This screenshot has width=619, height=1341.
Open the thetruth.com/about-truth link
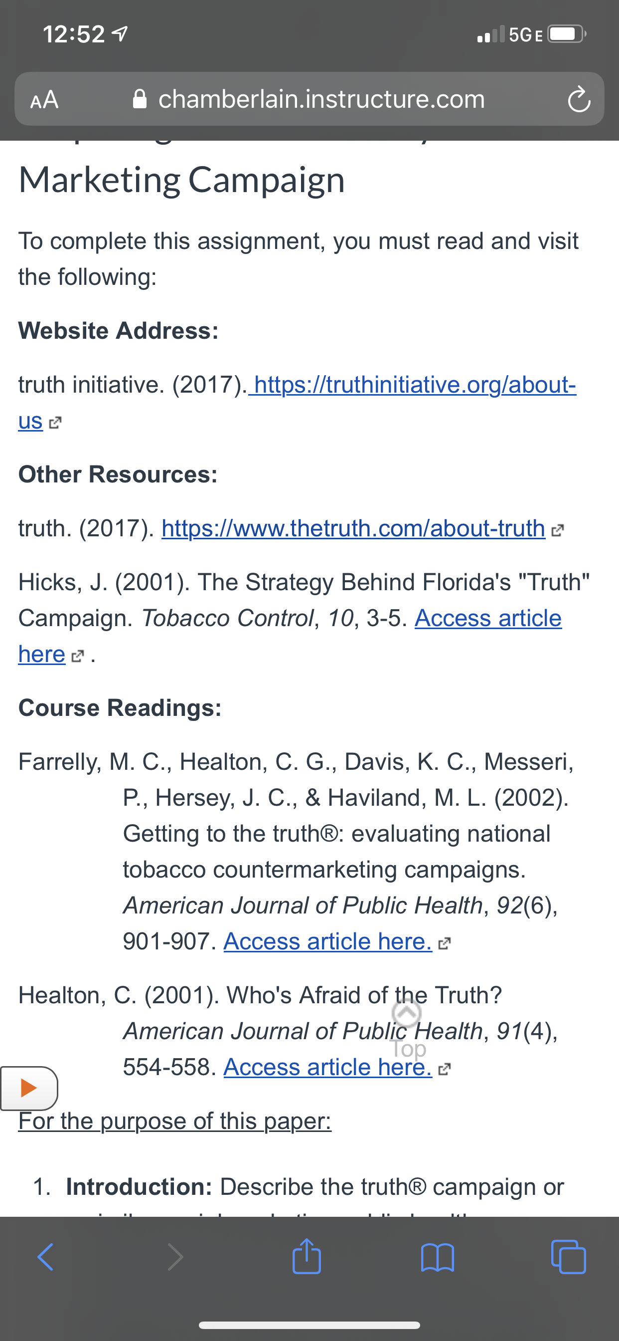click(x=353, y=528)
